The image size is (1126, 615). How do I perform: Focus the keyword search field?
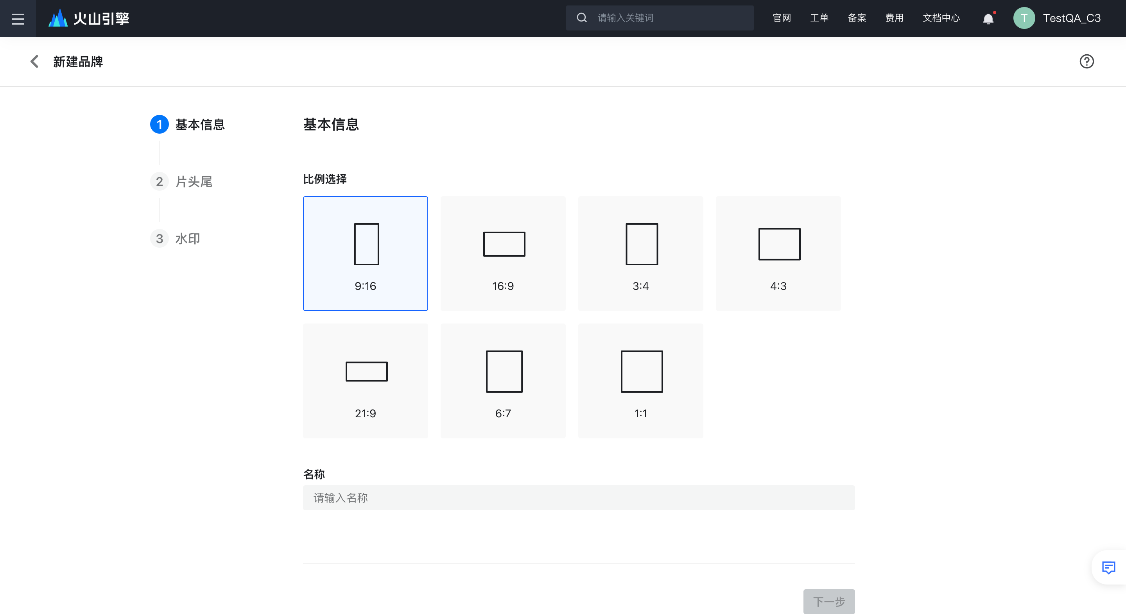pyautogui.click(x=659, y=18)
